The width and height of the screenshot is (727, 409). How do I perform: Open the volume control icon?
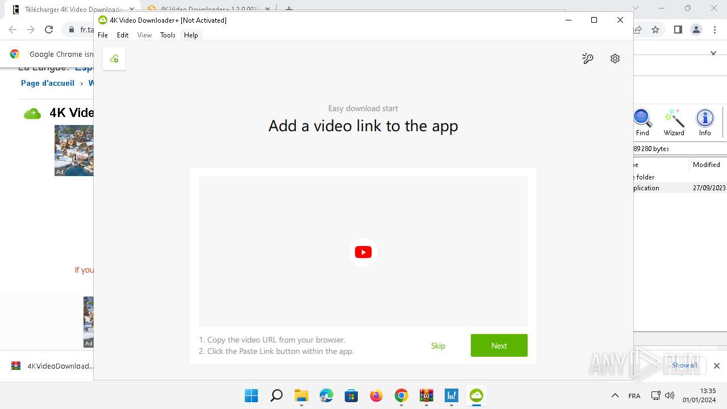click(x=670, y=395)
